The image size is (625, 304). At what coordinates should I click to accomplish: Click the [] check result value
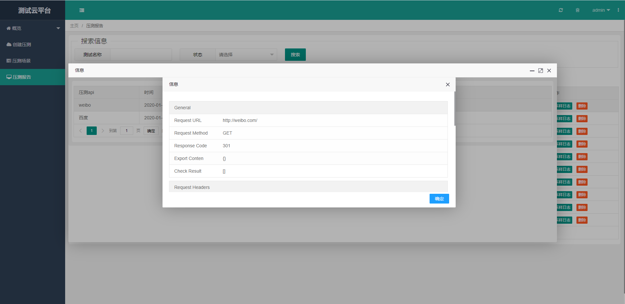(x=224, y=171)
